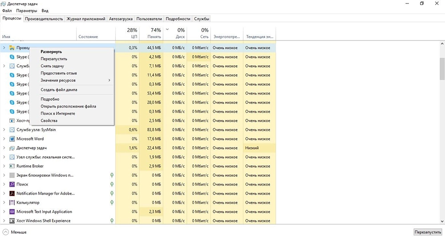The width and height of the screenshot is (445, 239).
Task: Choose Снять задачу from the context menu
Action: [52, 66]
